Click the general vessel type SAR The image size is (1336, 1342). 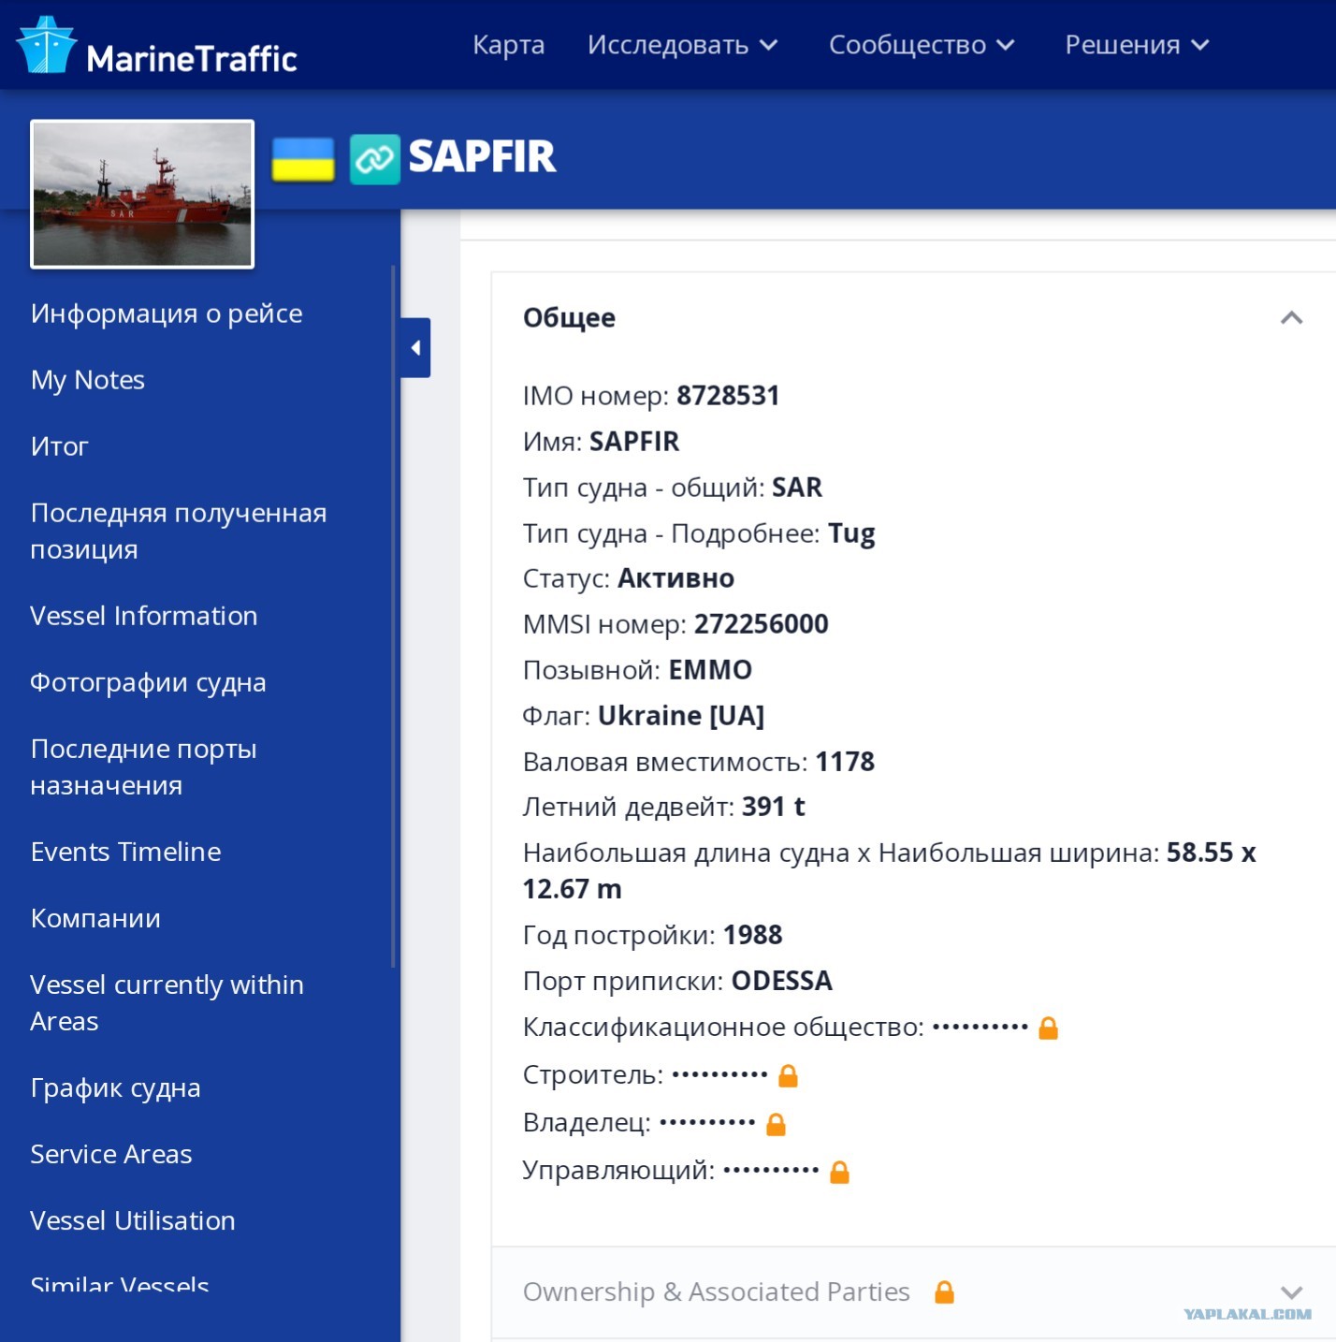[797, 488]
